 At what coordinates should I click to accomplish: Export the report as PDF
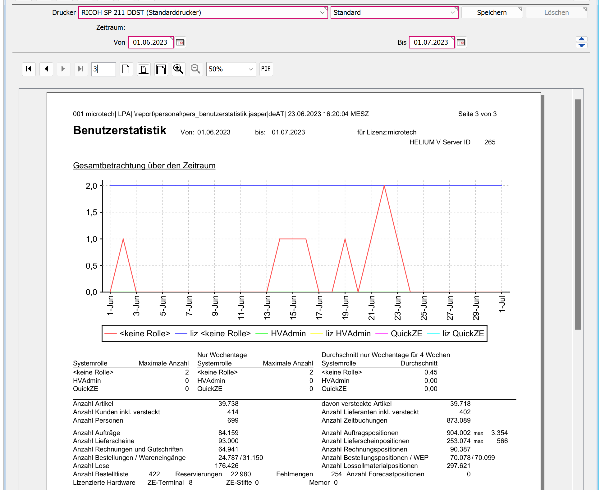click(x=266, y=69)
